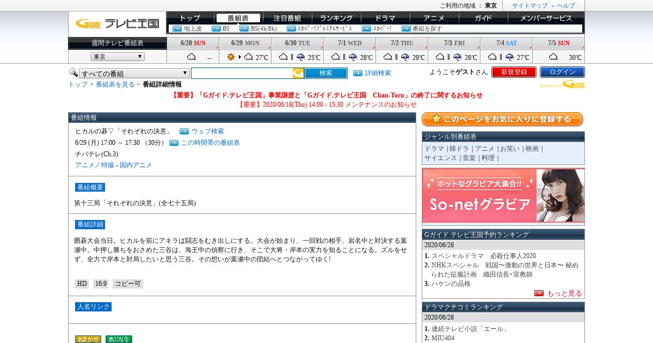Click the アニメ／特撮 genre link
Viewport: 653px width, 343px height.
95,165
